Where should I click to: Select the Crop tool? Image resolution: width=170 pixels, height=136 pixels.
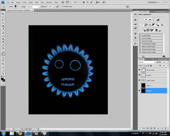click(x=3, y=26)
